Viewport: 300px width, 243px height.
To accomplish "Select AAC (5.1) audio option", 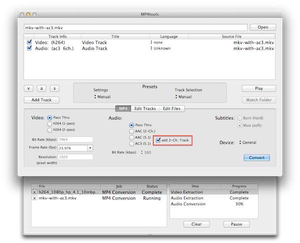I will pyautogui.click(x=131, y=137).
